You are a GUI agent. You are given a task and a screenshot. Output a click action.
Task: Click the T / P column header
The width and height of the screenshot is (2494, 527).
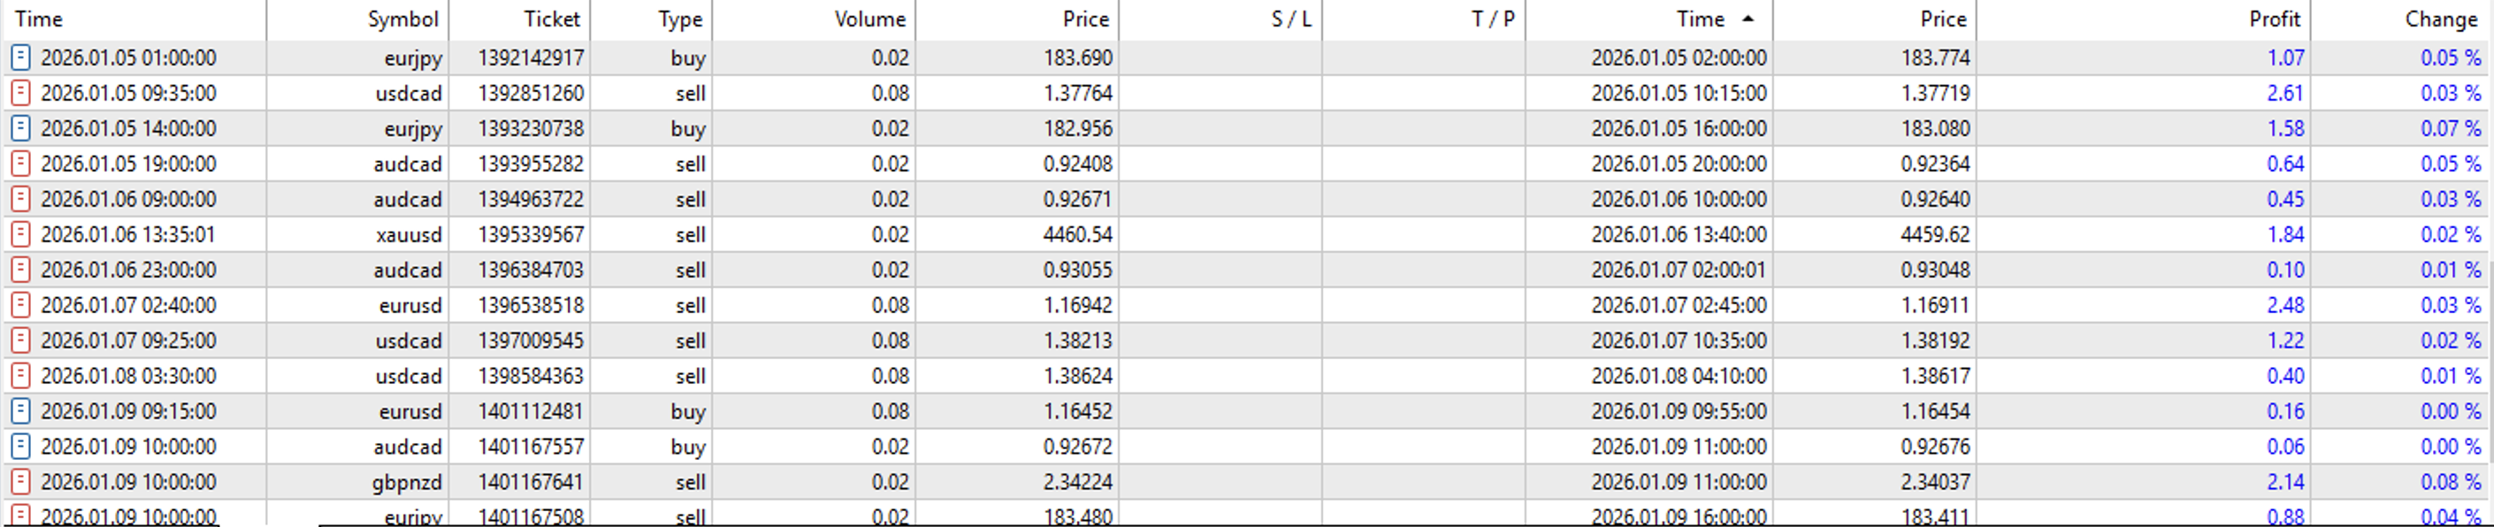(x=1493, y=19)
